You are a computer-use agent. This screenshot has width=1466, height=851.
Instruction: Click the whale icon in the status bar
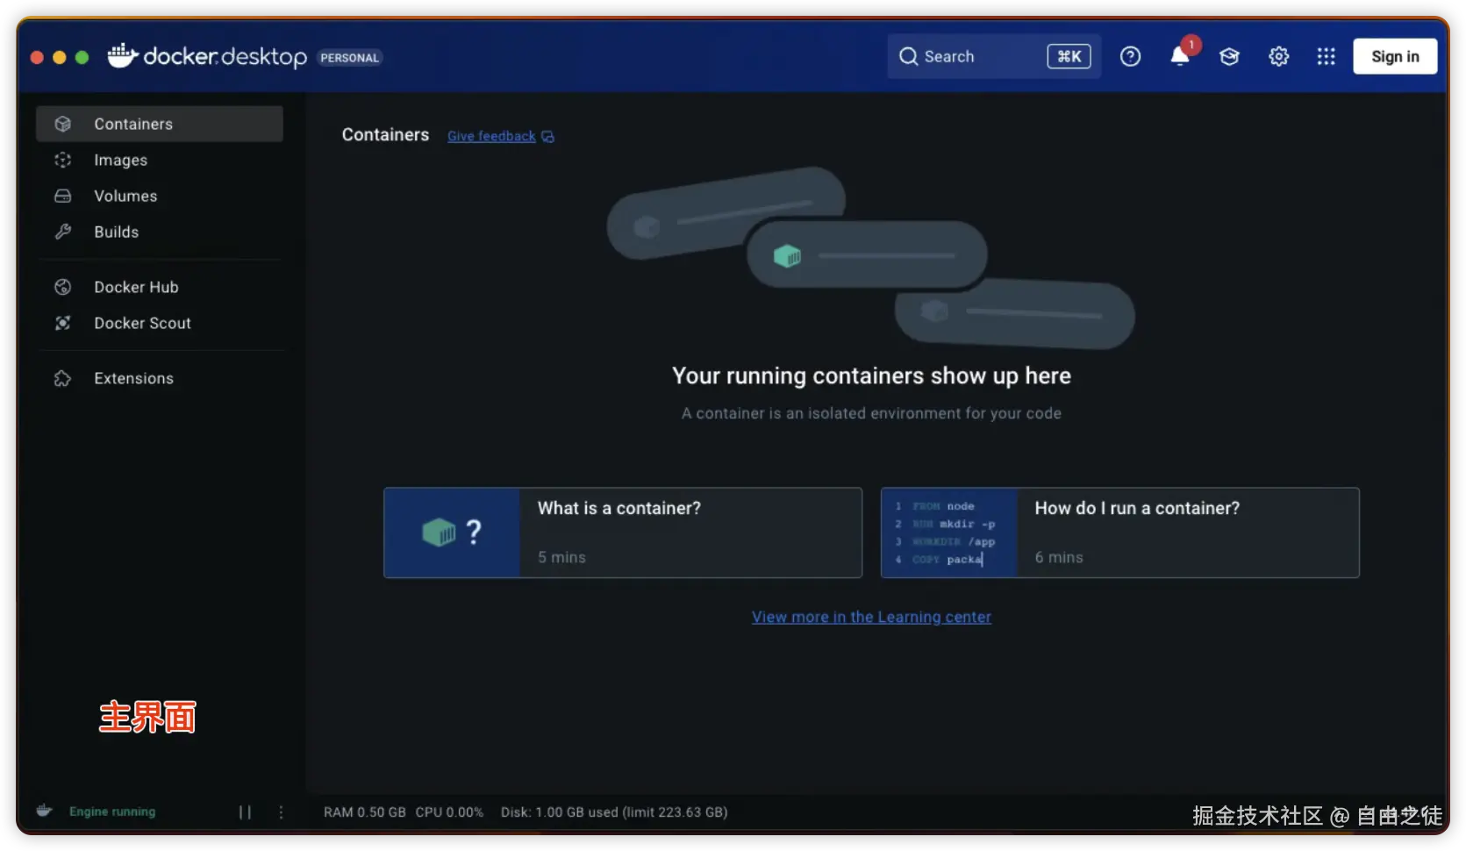click(45, 811)
